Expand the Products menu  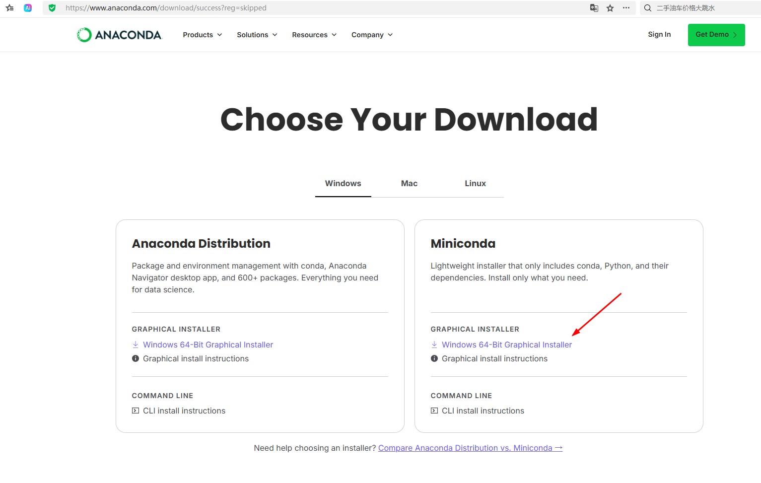(203, 35)
